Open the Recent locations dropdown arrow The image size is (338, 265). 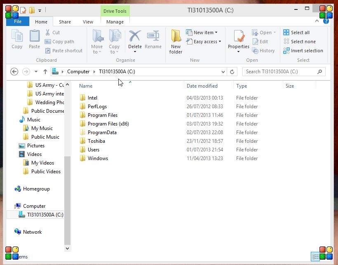click(x=36, y=72)
